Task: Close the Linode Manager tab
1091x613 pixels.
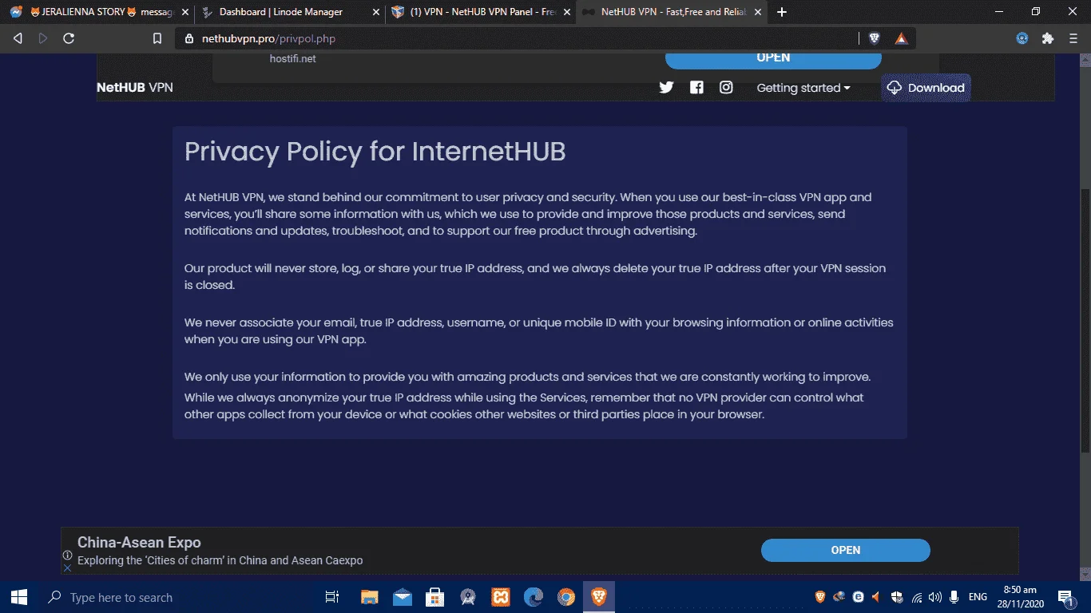Action: (x=376, y=12)
